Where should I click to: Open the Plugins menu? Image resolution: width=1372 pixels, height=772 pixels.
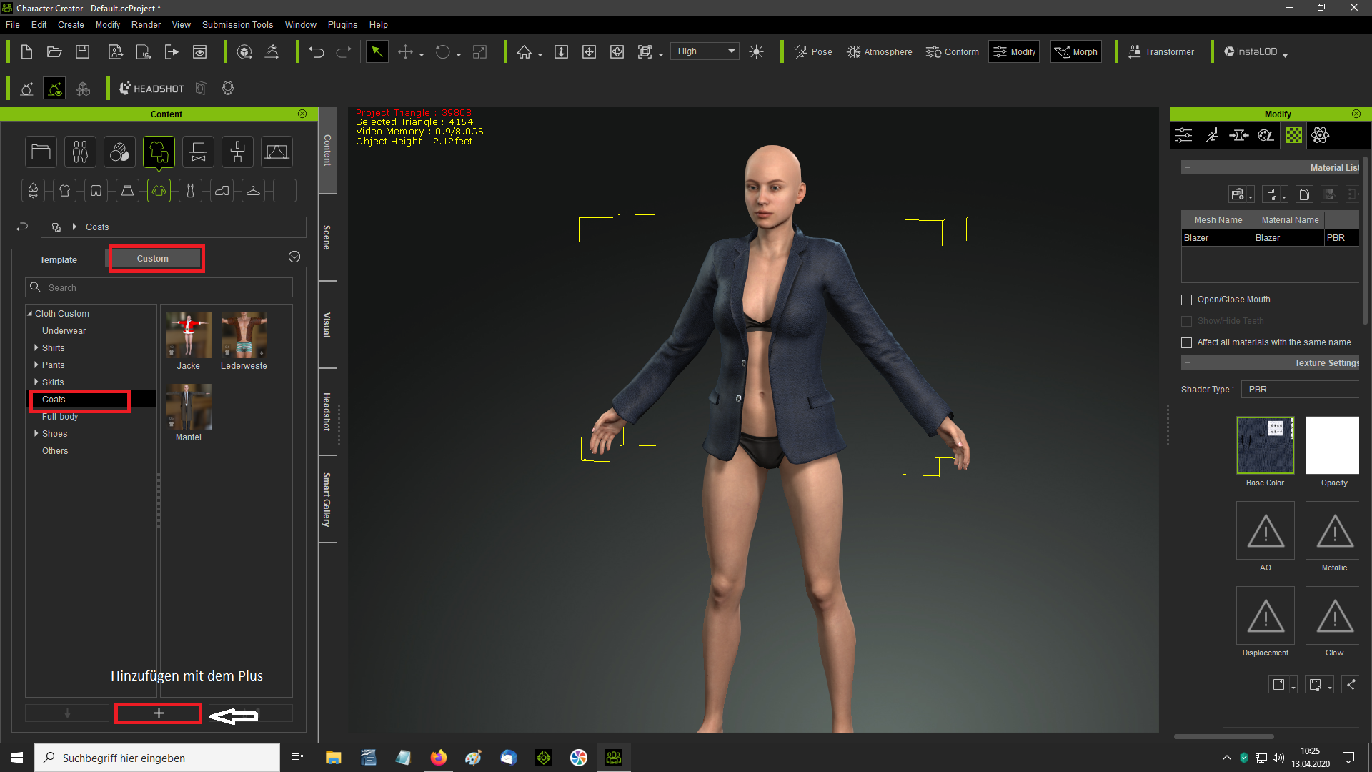point(342,24)
